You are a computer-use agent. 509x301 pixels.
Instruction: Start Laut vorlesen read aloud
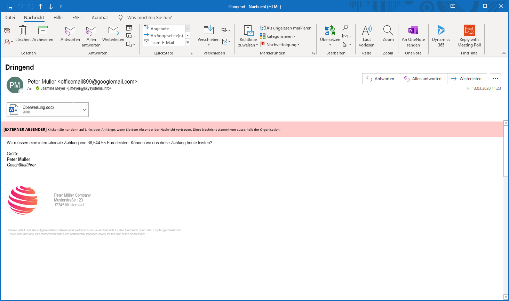tap(367, 36)
